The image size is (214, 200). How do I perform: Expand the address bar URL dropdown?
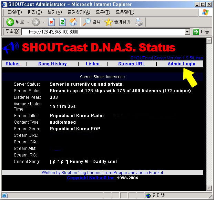tap(187, 32)
